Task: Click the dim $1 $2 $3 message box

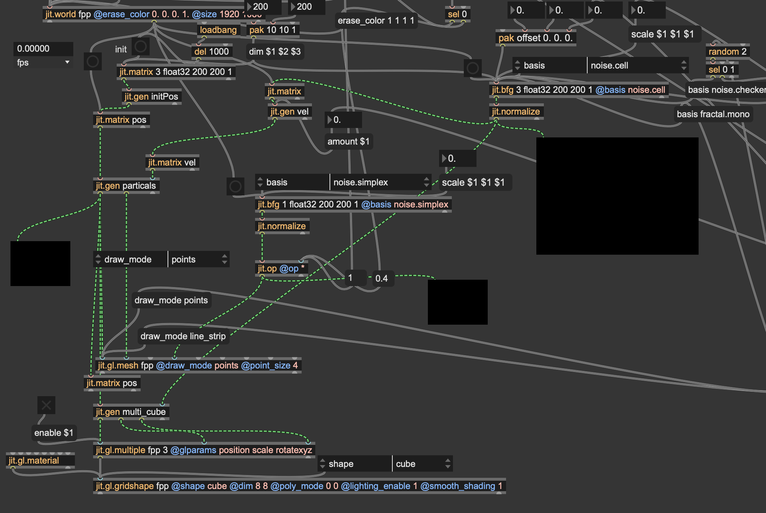Action: click(x=275, y=52)
